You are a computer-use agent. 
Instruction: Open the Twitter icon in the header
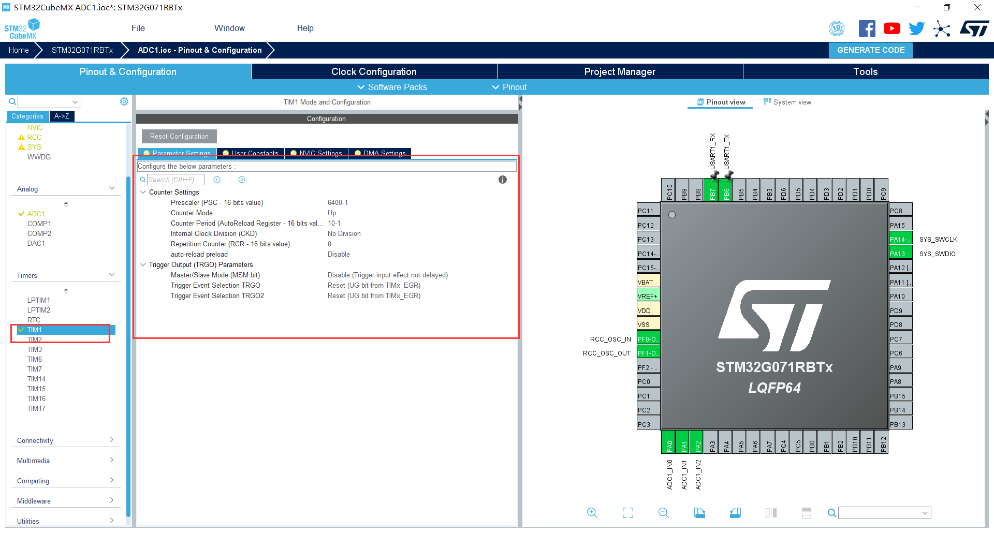(x=916, y=28)
